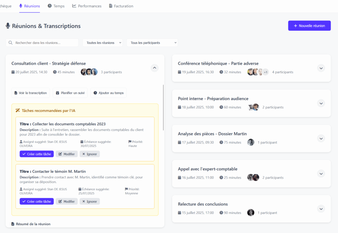Click the Analyse des pièces - Dossier Martin title
Screen dimensions: 338x233
[x=212, y=134]
